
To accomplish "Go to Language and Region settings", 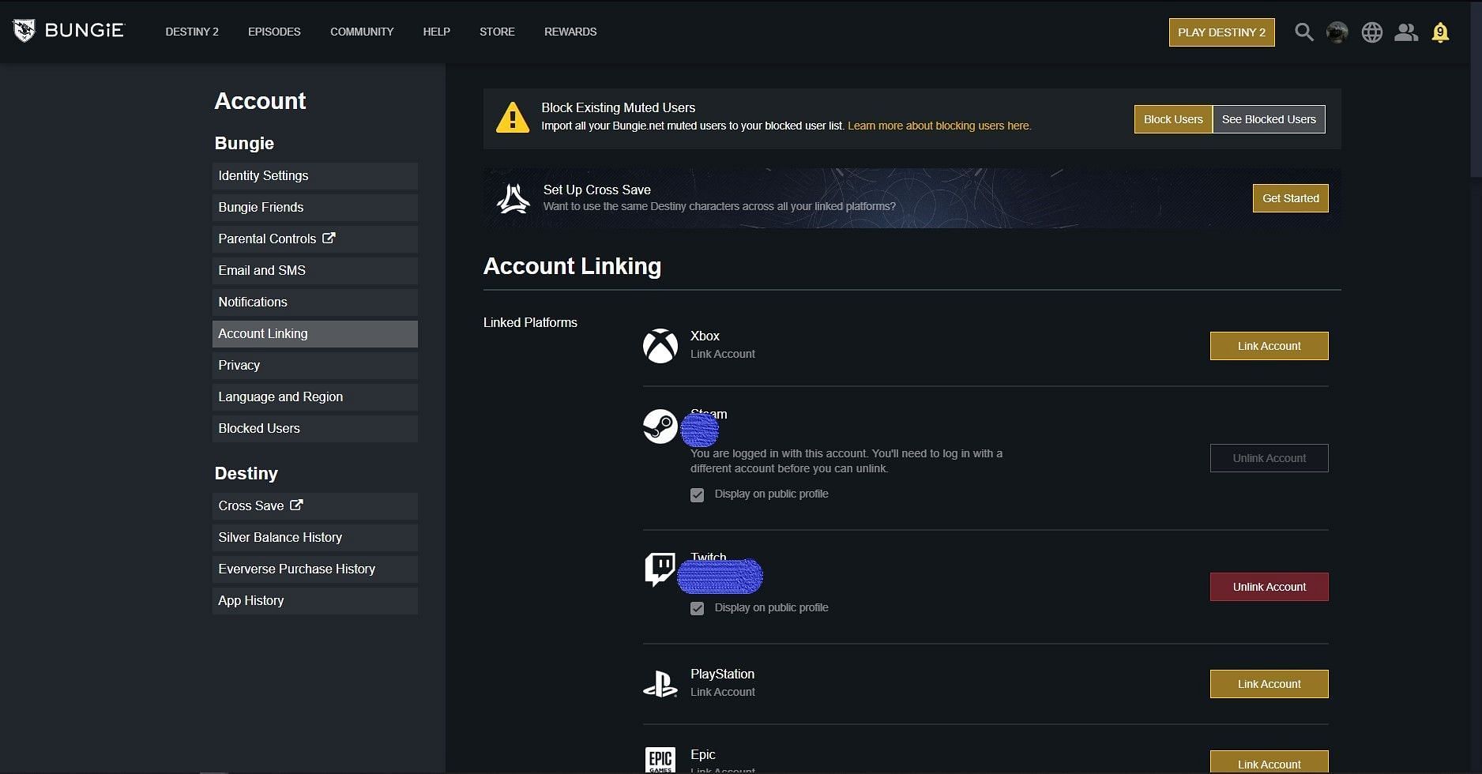I will [x=314, y=397].
